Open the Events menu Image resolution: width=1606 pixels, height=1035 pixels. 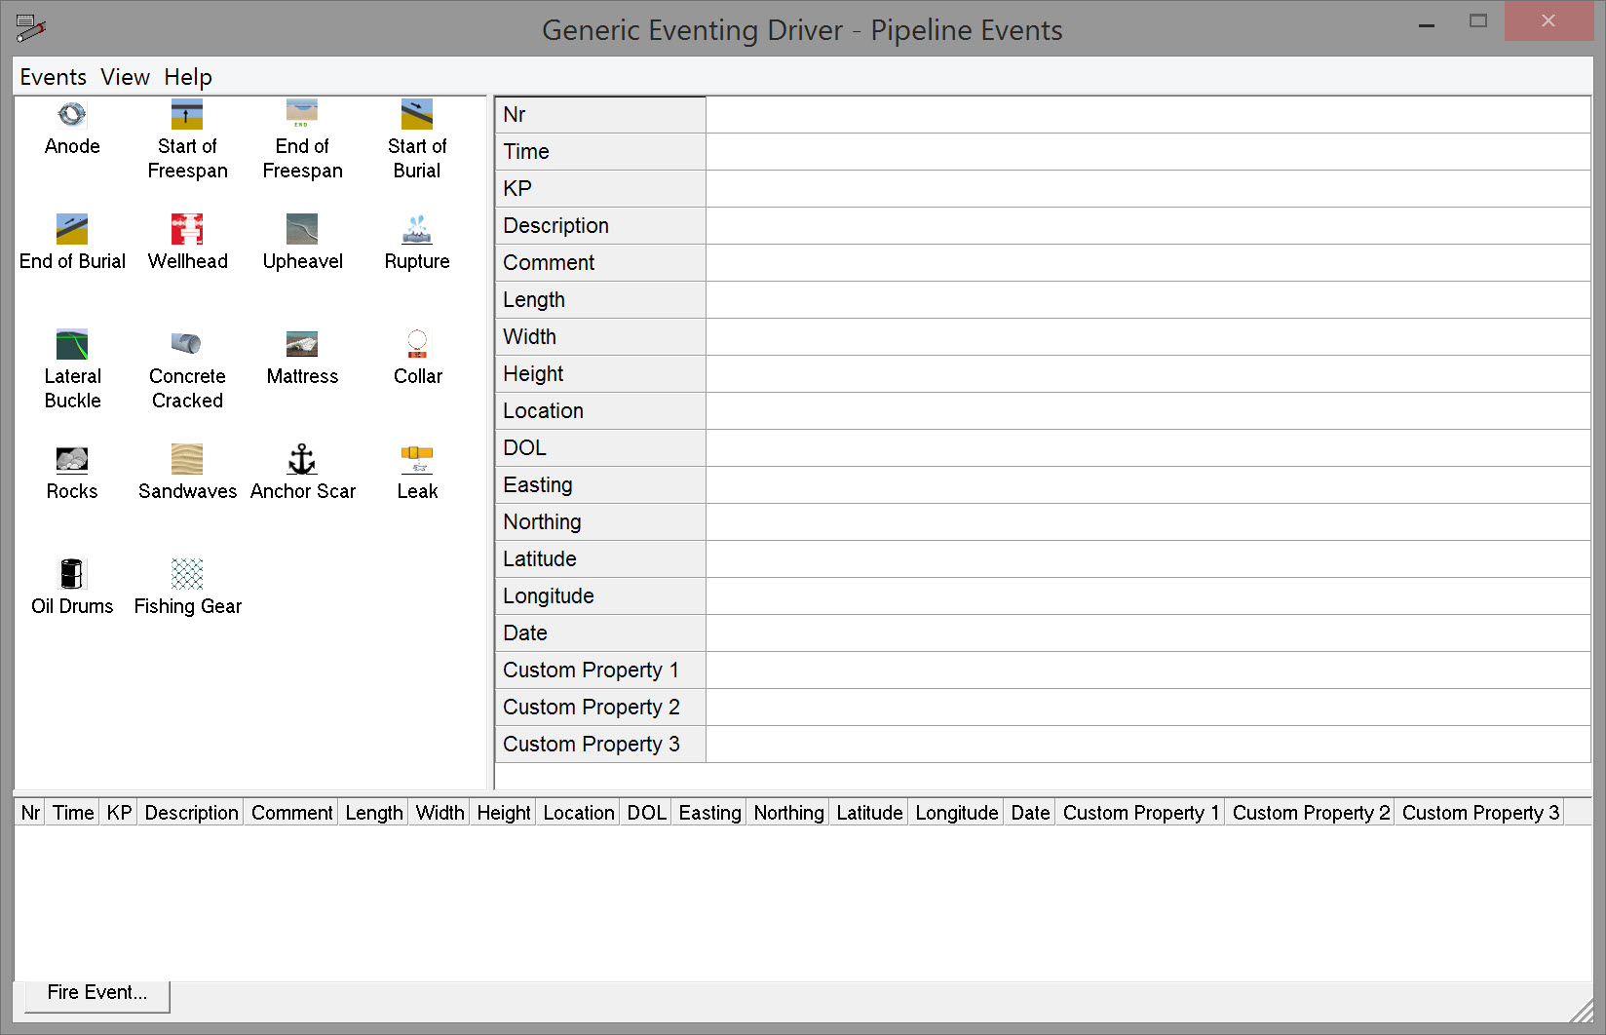(x=53, y=77)
